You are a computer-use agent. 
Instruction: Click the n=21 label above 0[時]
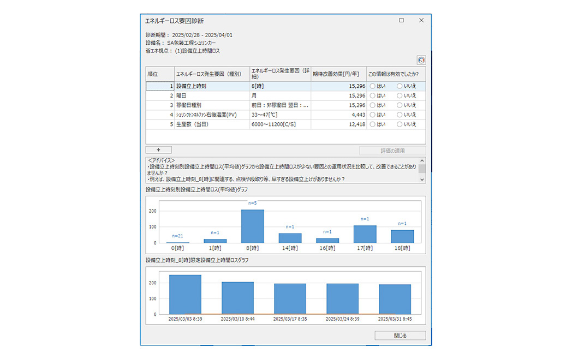177,236
